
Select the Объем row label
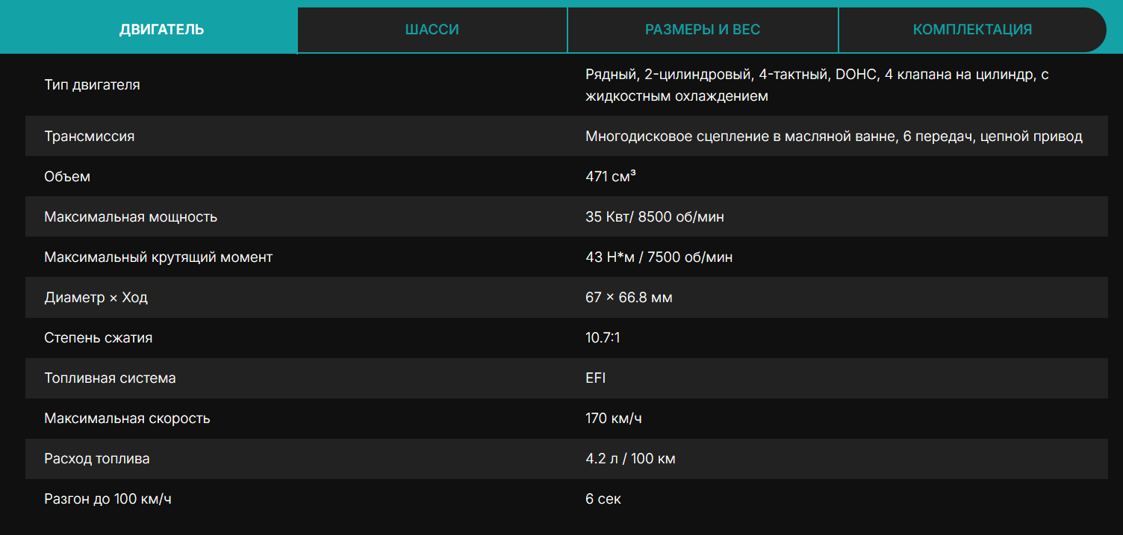[67, 177]
